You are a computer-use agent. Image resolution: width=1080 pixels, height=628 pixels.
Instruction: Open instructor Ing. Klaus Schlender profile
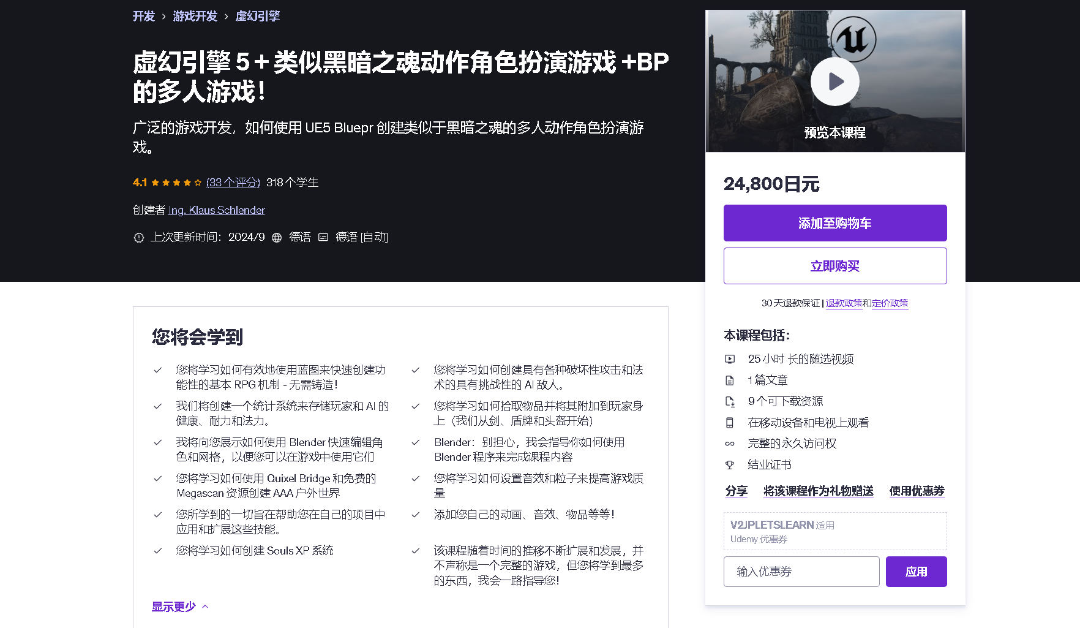pos(217,210)
